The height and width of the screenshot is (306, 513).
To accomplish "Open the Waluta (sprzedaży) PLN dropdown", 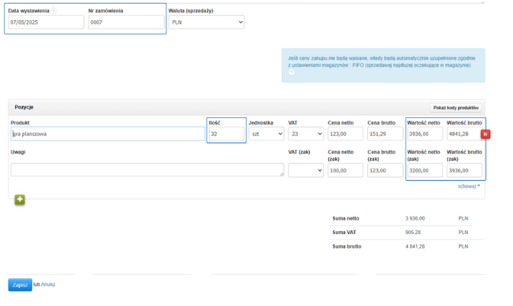I will click(x=207, y=22).
